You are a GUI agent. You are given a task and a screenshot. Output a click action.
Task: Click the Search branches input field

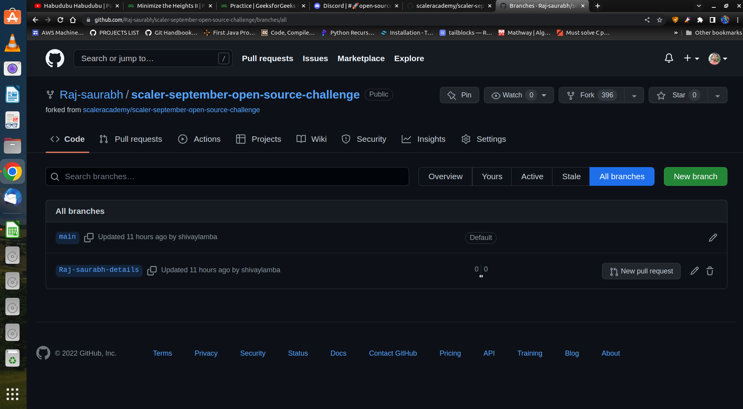tap(227, 176)
